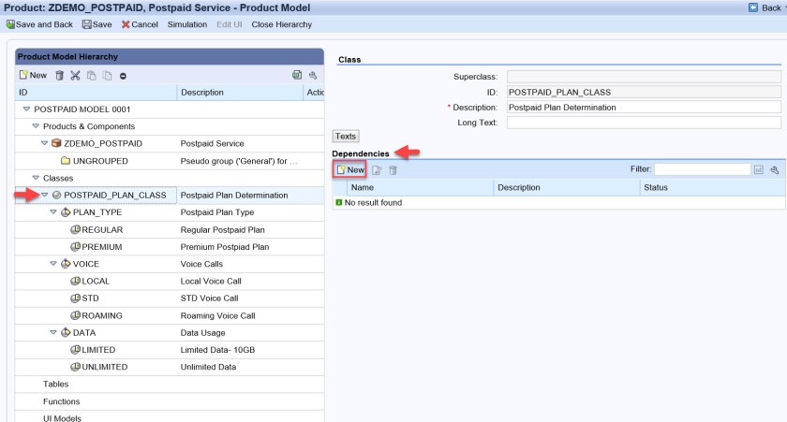Collapse the VOICE characteristic node
Viewport: 787px width, 422px height.
53,263
